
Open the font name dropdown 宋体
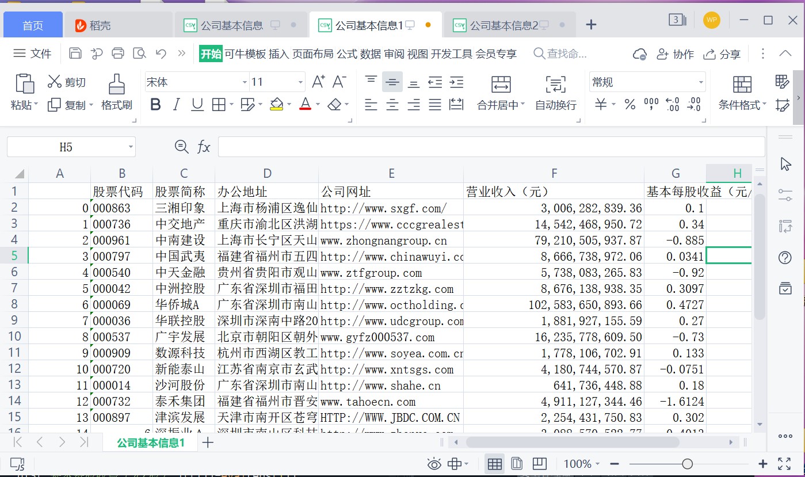(x=245, y=82)
